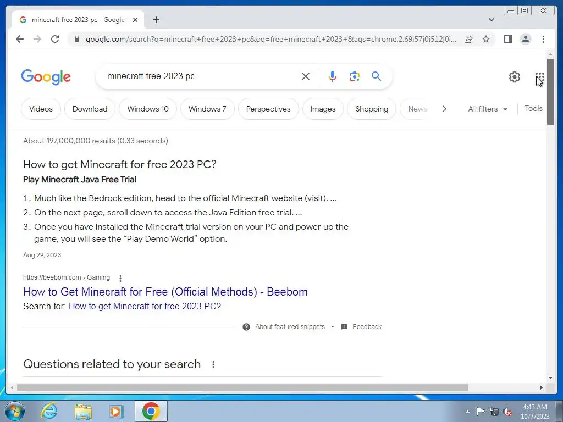Select the Windows 7 filter chip
Image resolution: width=563 pixels, height=422 pixels.
(x=207, y=109)
